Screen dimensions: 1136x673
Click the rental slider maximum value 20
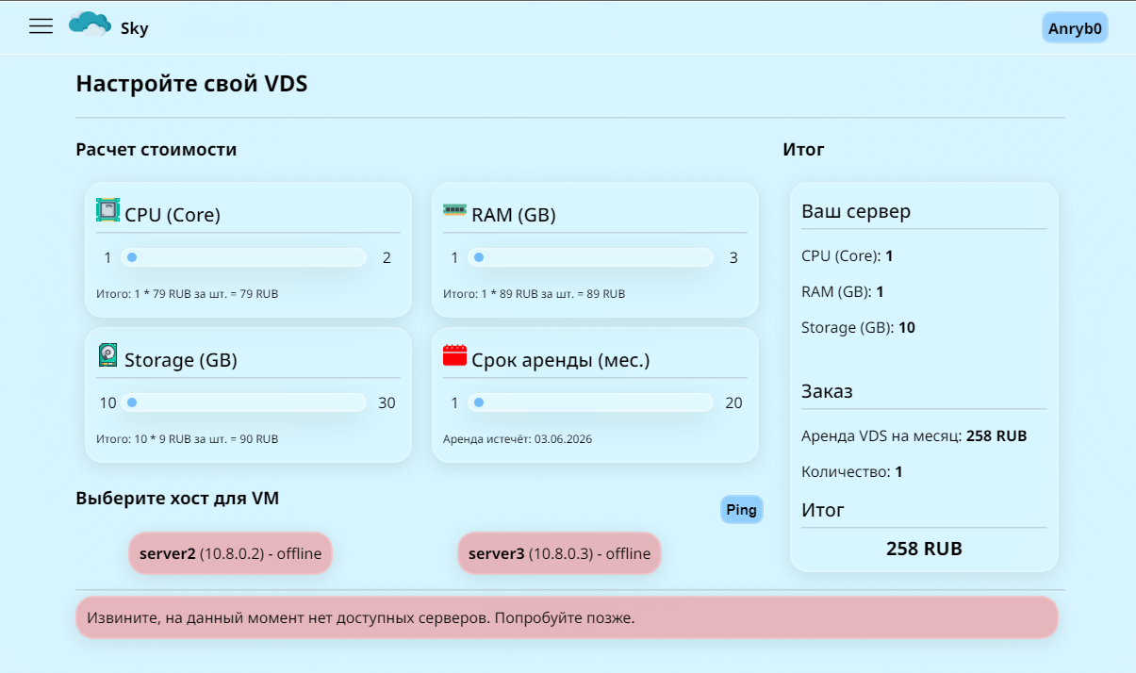(733, 403)
